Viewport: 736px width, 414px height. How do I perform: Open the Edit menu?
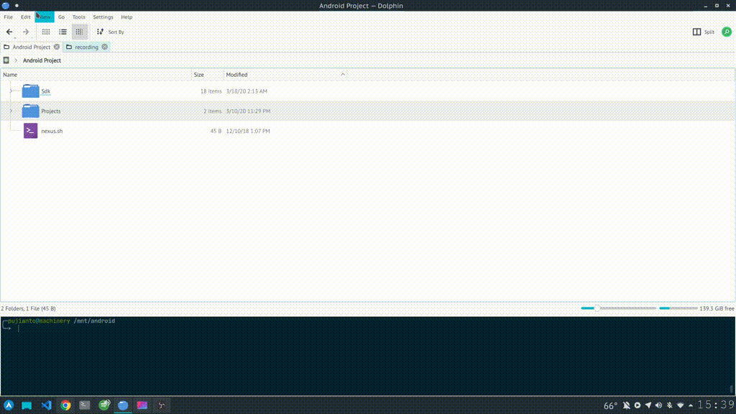(x=25, y=17)
